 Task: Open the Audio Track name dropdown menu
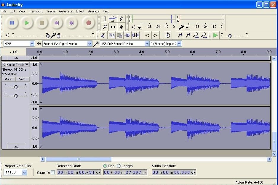[x=17, y=64]
